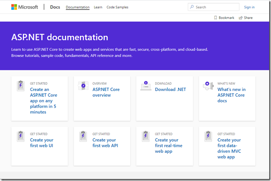Open Create your first data-driven MVC web app
The image size is (271, 181).
pyautogui.click(x=229, y=148)
